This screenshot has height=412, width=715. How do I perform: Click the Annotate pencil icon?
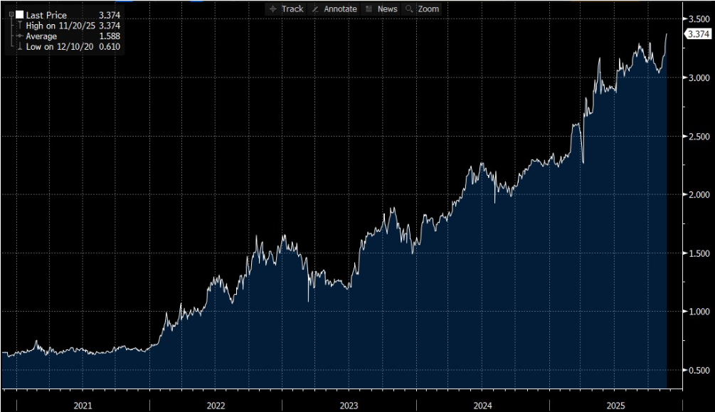(x=316, y=9)
